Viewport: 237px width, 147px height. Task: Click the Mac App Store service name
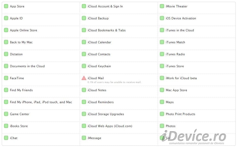(176, 90)
